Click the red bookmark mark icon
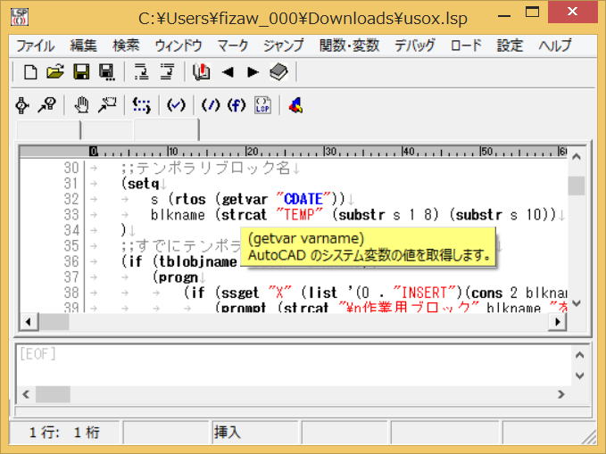Screen dimensions: 606x454 point(202,72)
